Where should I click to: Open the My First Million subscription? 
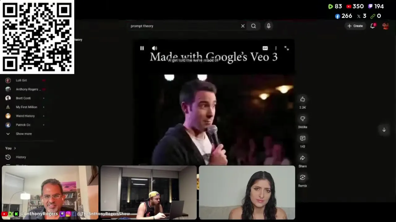(26, 107)
